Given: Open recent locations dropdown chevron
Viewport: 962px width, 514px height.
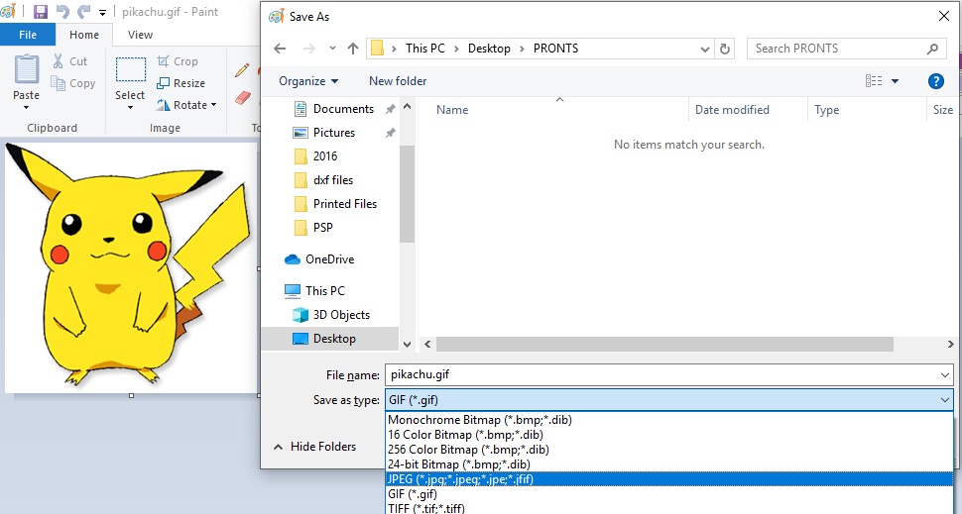Looking at the screenshot, I should [332, 49].
